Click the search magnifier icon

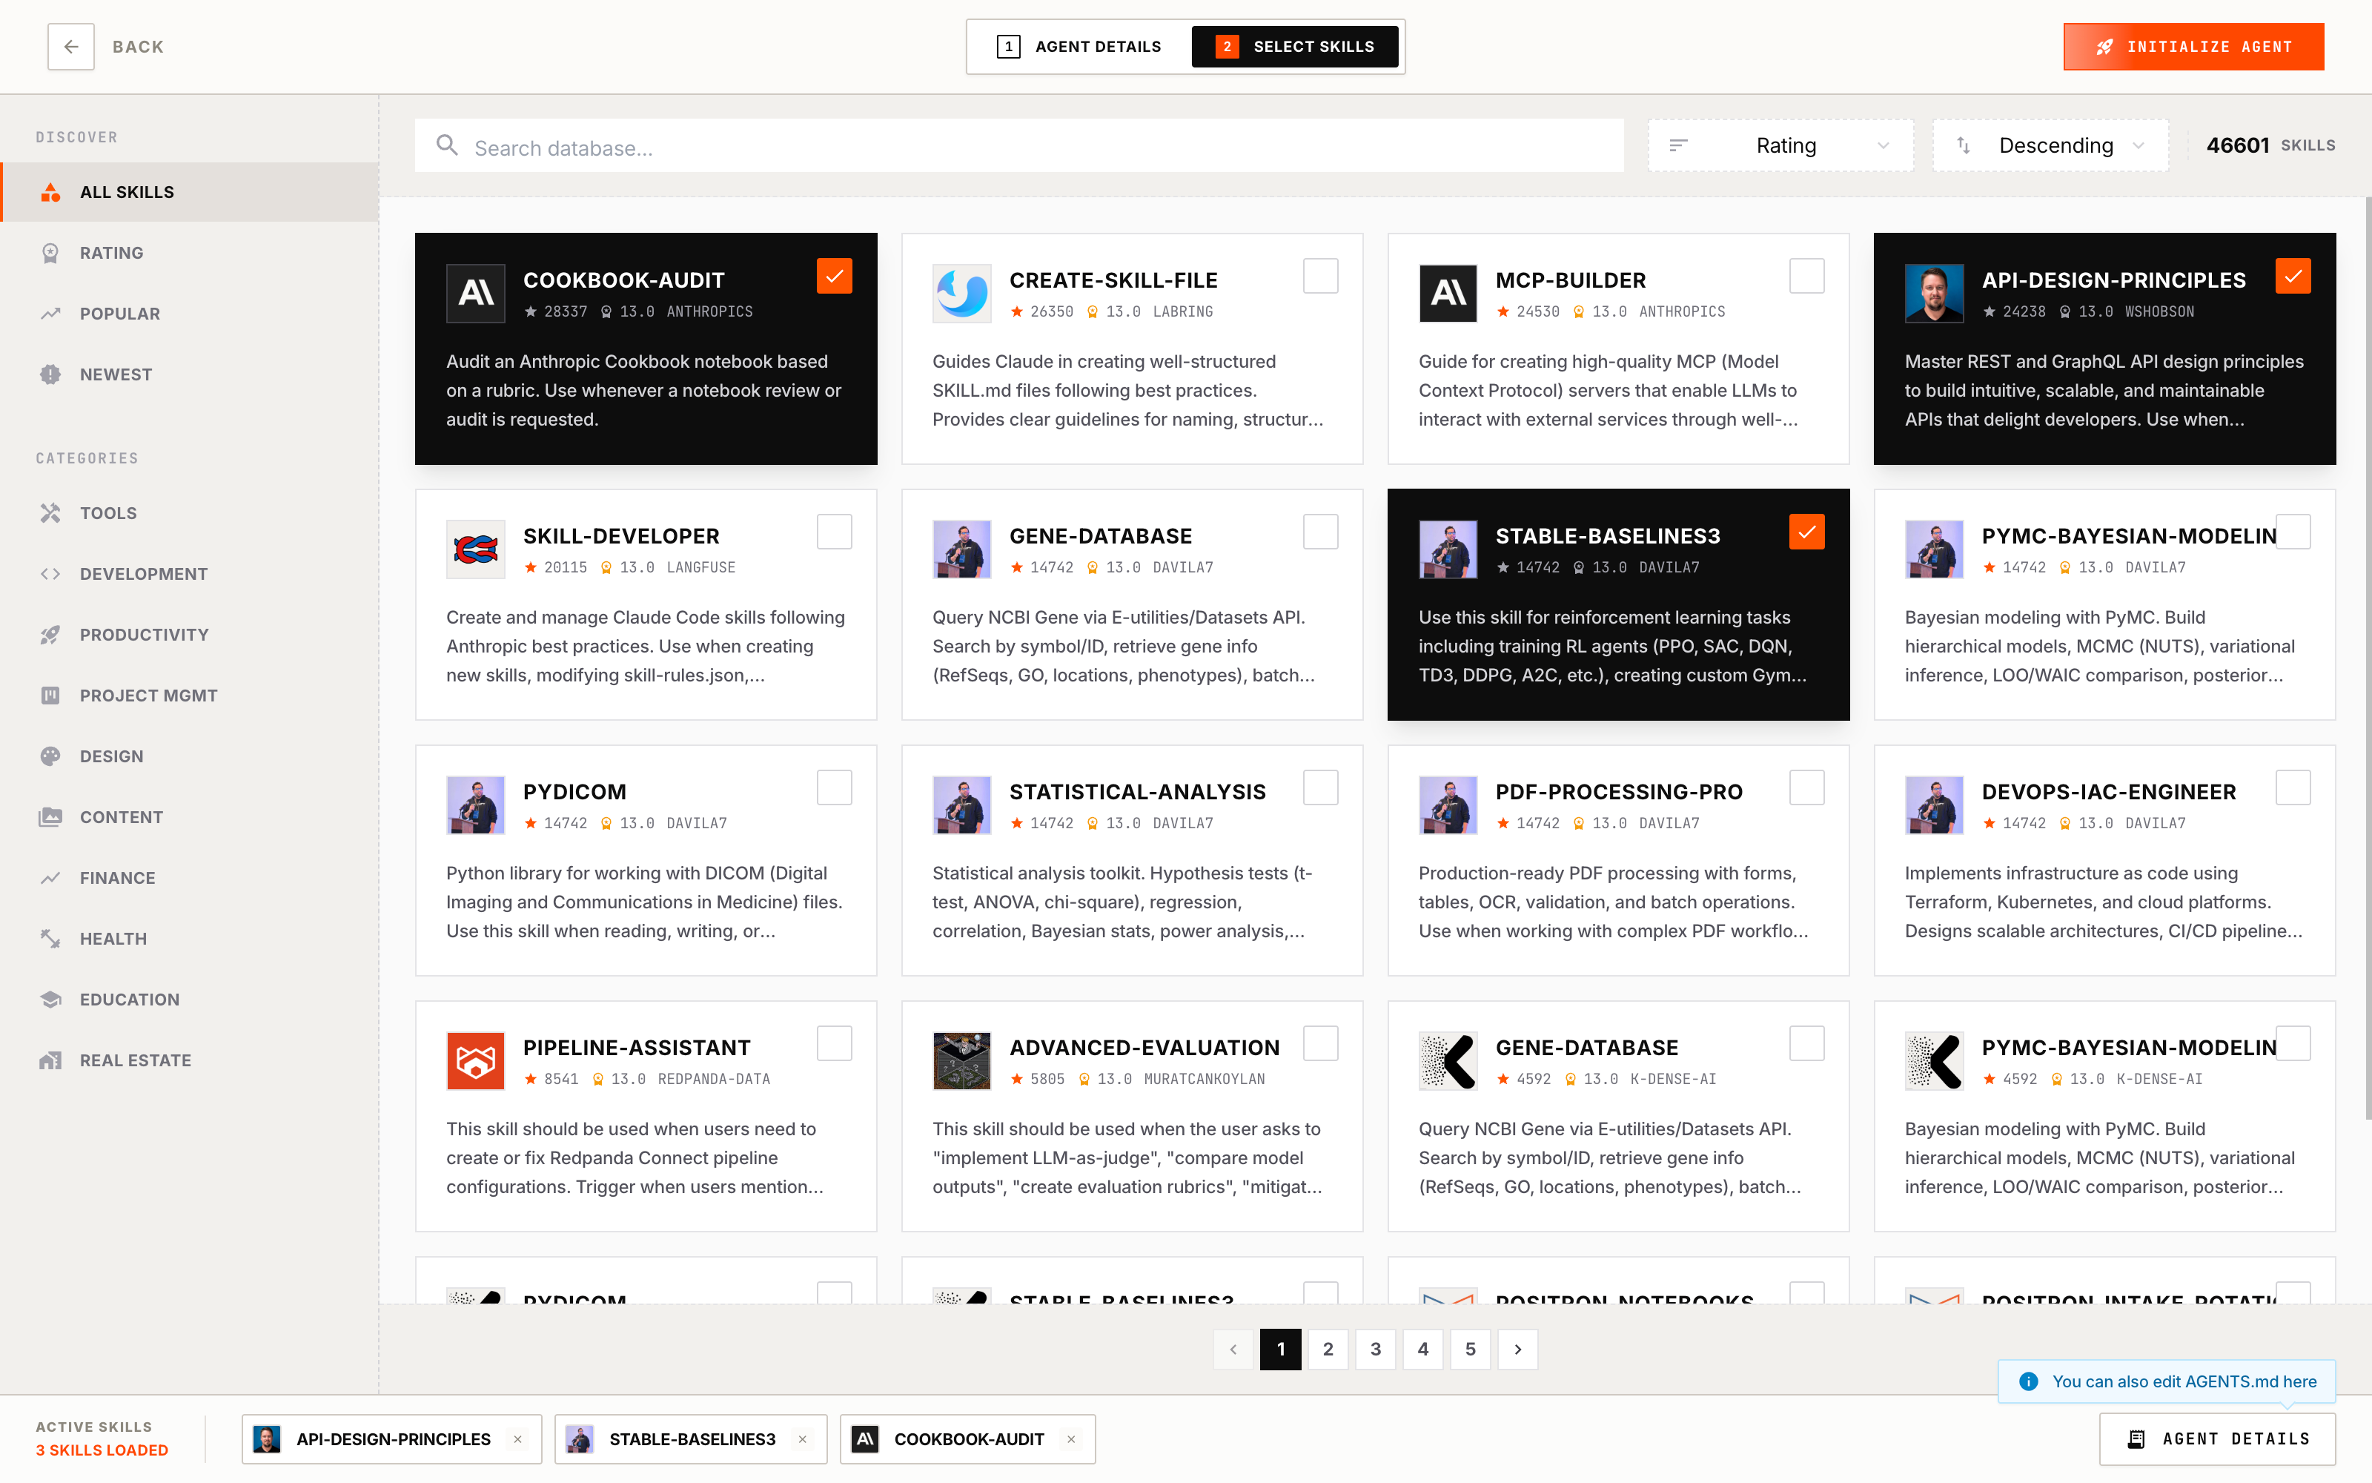[447, 146]
